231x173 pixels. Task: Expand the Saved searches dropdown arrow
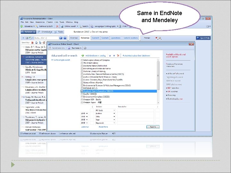tap(66, 48)
